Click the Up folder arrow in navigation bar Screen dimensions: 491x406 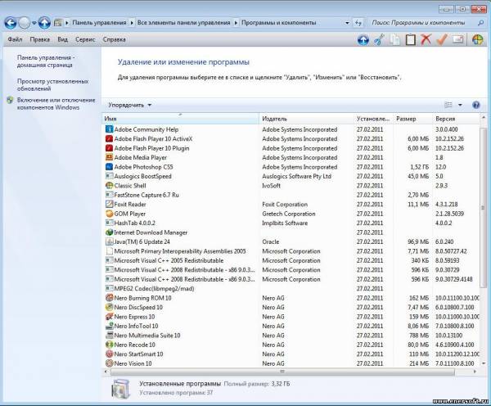point(44,23)
